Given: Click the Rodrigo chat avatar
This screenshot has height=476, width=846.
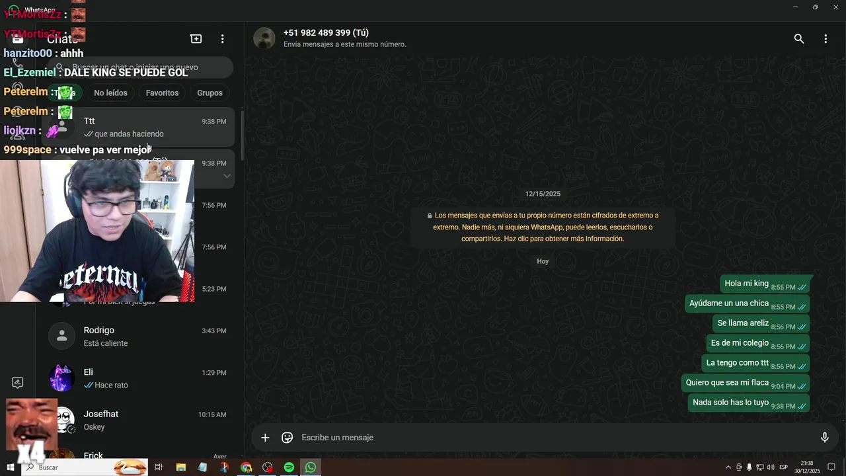Looking at the screenshot, I should (x=61, y=337).
